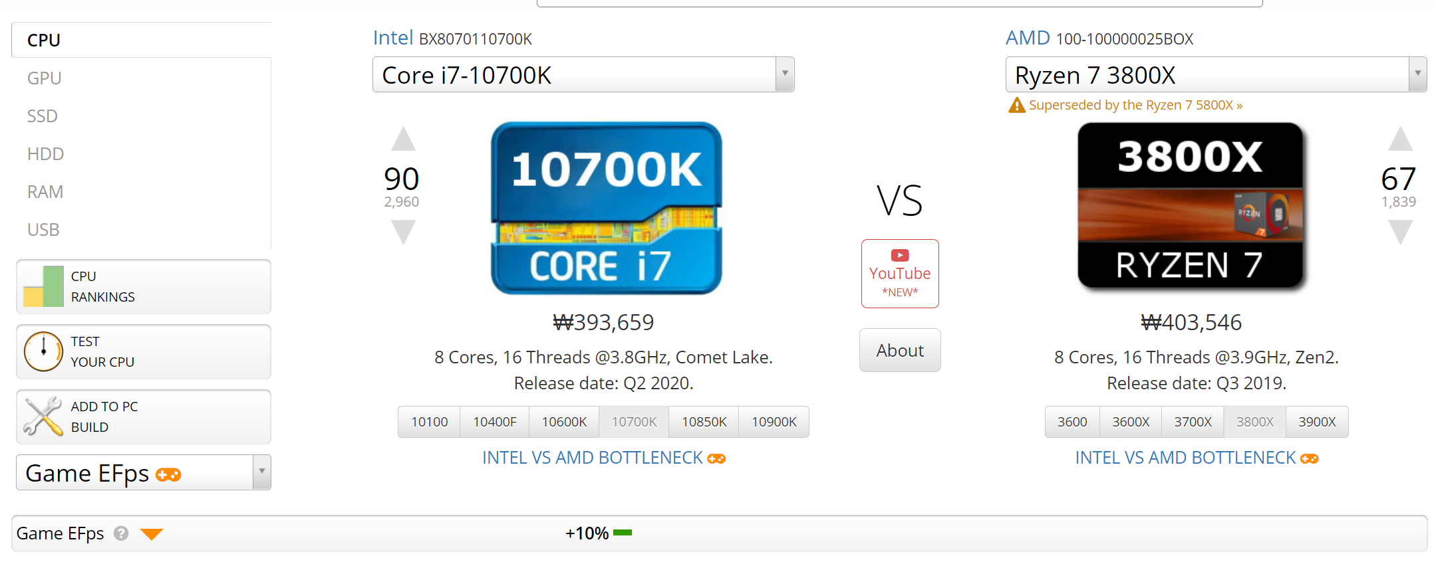This screenshot has height=564, width=1436.
Task: Select the 10100 model button
Action: 429,422
